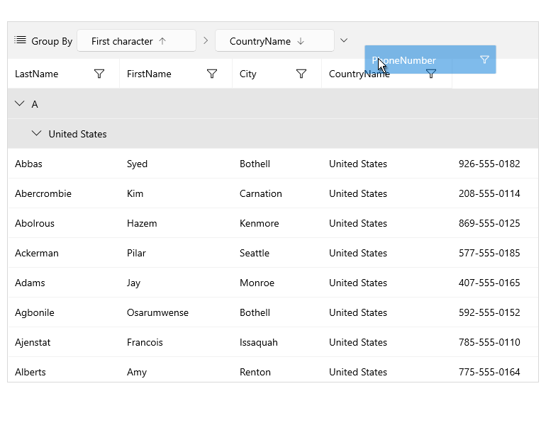The width and height of the screenshot is (546, 425).
Task: Select Bothell in the Agbonile row
Action: pos(255,312)
